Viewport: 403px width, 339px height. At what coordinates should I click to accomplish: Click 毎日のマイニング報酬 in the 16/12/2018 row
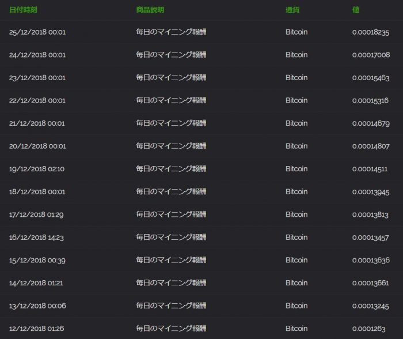(x=171, y=237)
